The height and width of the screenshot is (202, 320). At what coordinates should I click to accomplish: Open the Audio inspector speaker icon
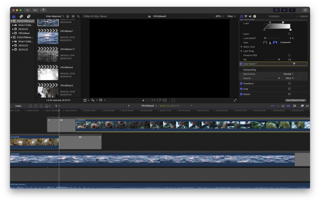coord(250,16)
